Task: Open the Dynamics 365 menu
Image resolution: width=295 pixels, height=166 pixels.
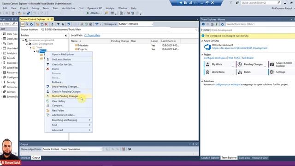Action: [95, 8]
